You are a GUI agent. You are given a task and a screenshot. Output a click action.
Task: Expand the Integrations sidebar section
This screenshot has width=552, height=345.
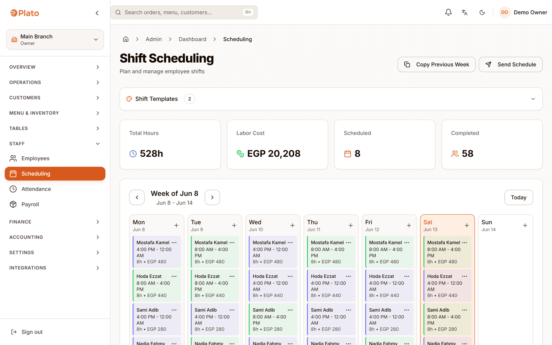(x=55, y=268)
